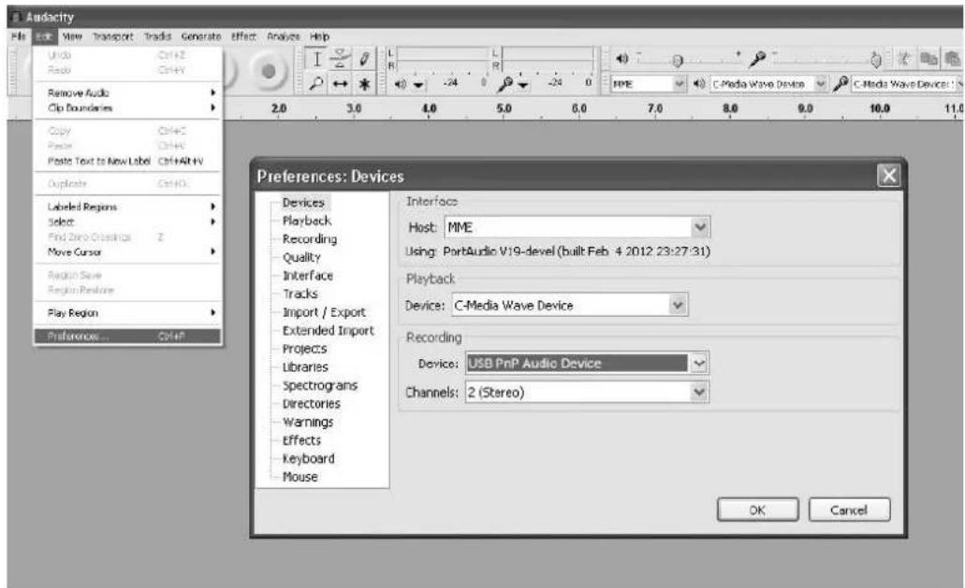Screen dimensions: 965x588
Task: Click Cancel in Preferences dialog
Action: tap(849, 510)
